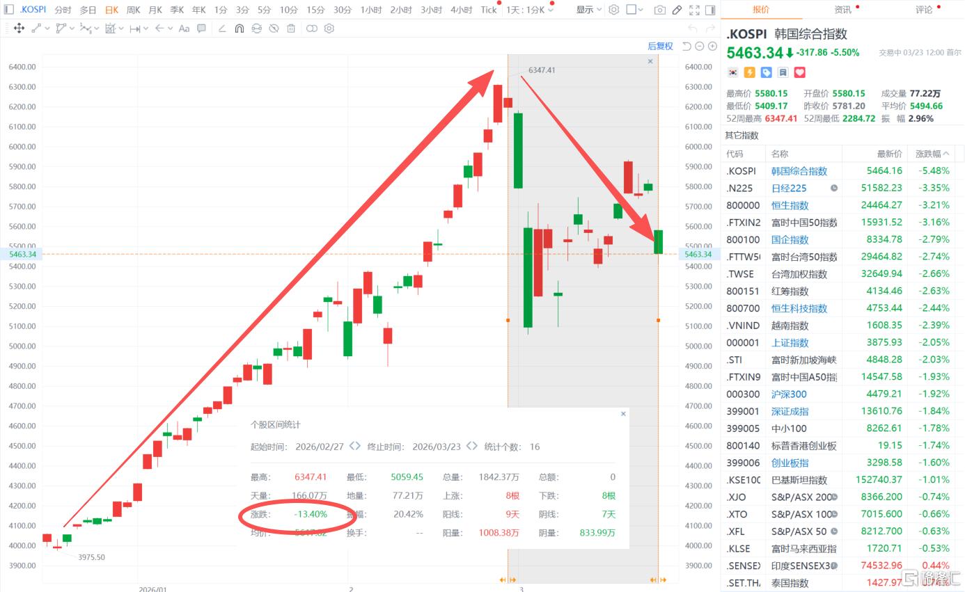The height and width of the screenshot is (592, 965).
Task: Take a chart screenshot with camera icon
Action: [659, 10]
